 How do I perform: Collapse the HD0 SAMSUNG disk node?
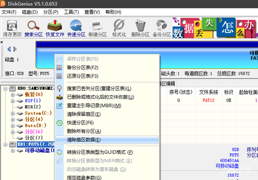(x=5, y=89)
